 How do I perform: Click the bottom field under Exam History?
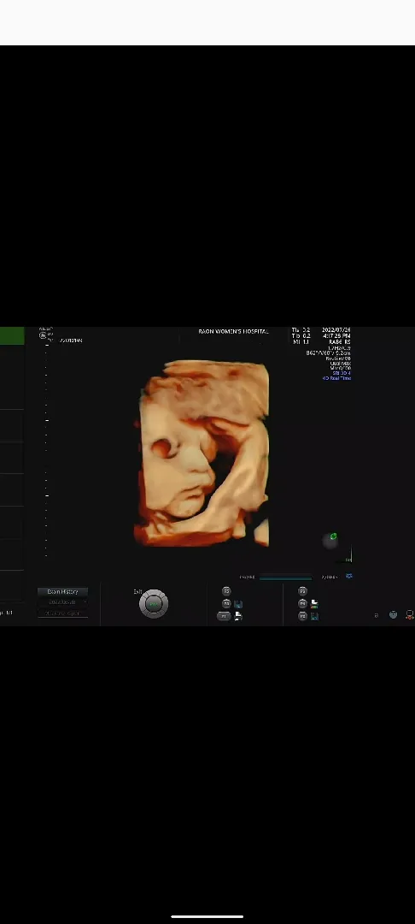pyautogui.click(x=62, y=613)
